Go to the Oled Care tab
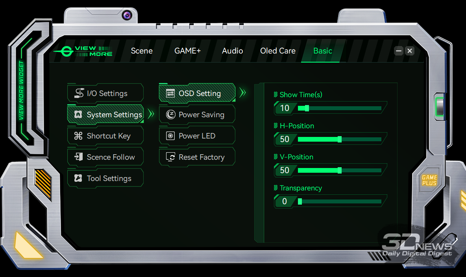Screen dimensions: 466x277 click(x=277, y=51)
